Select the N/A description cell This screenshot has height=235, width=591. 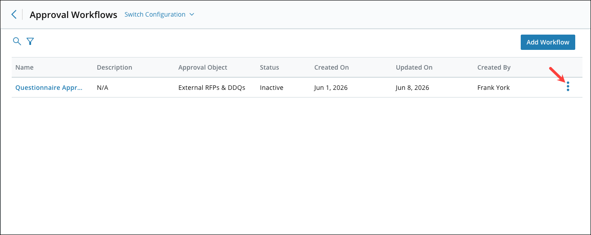coord(103,88)
